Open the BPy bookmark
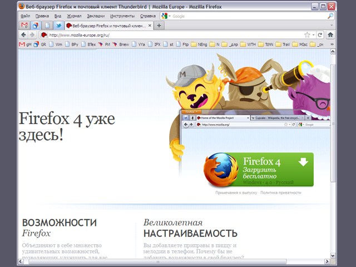 pyautogui.click(x=72, y=44)
